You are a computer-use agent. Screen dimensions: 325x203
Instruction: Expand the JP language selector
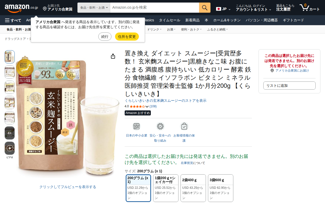tap(223, 9)
